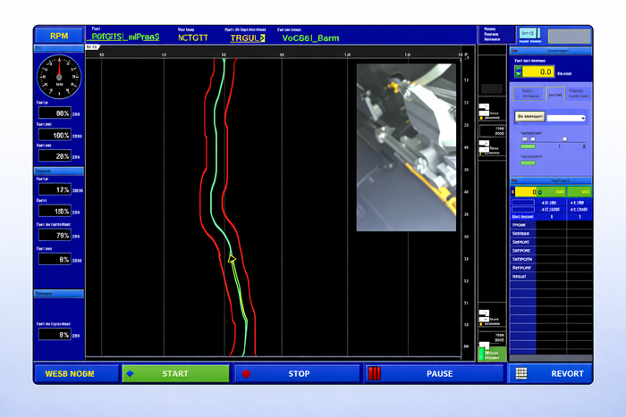Click the green START button

click(x=175, y=373)
